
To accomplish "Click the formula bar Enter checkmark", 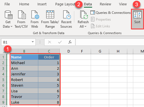I will (60, 42).
